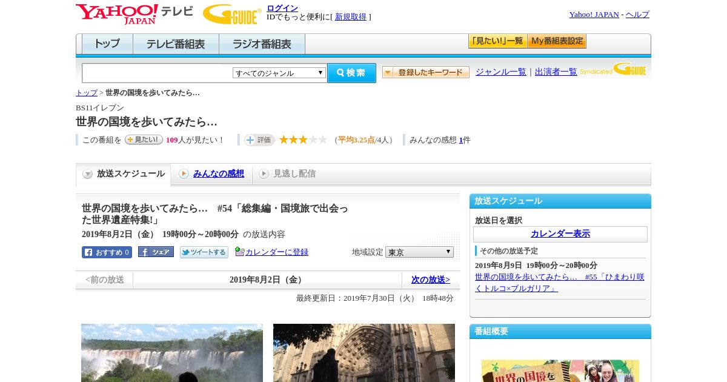Open the 「見たい!」一覧 button

point(497,41)
